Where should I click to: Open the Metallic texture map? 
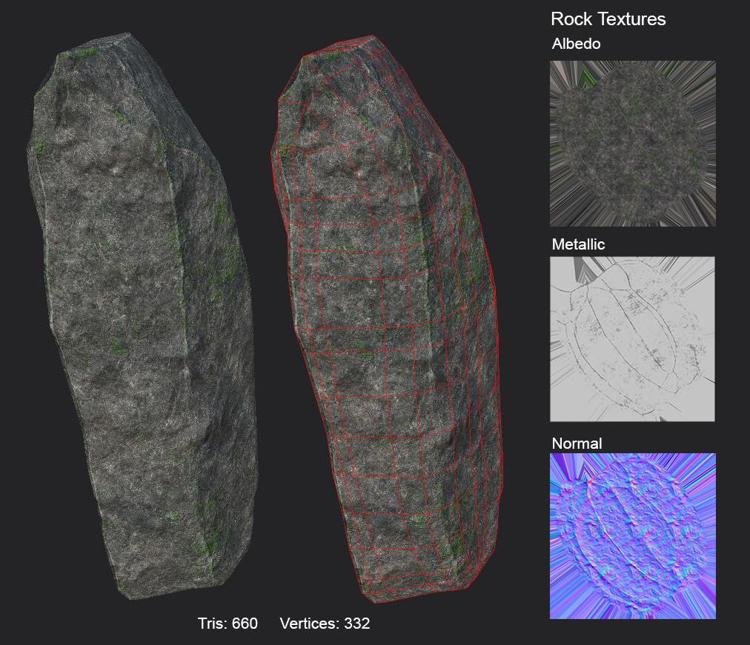632,338
